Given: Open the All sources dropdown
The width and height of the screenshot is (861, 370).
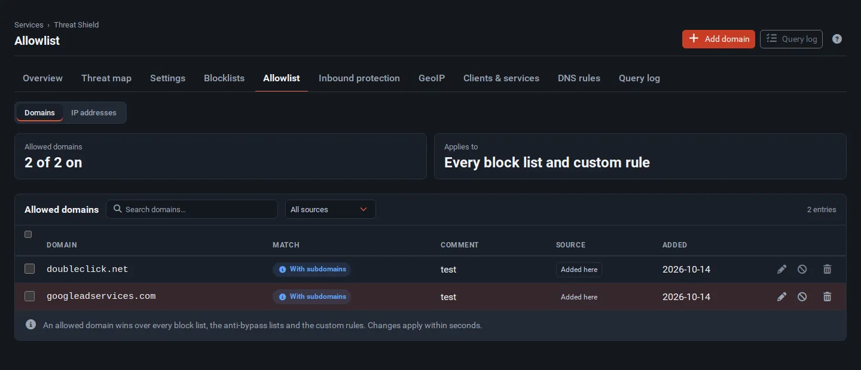Looking at the screenshot, I should coord(330,209).
